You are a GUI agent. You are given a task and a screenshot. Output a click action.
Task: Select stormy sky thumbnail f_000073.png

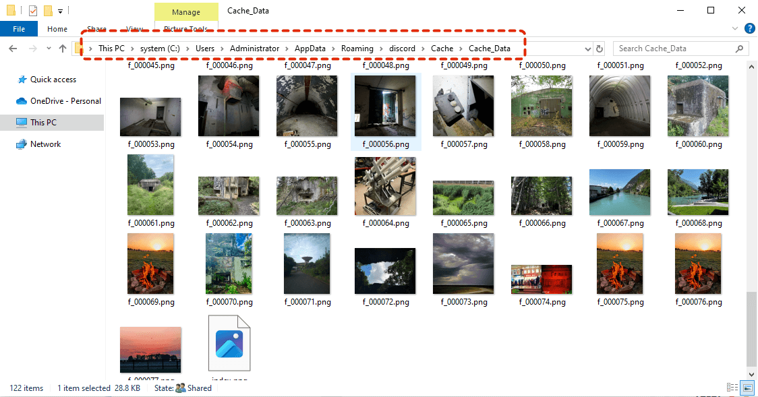pyautogui.click(x=463, y=264)
